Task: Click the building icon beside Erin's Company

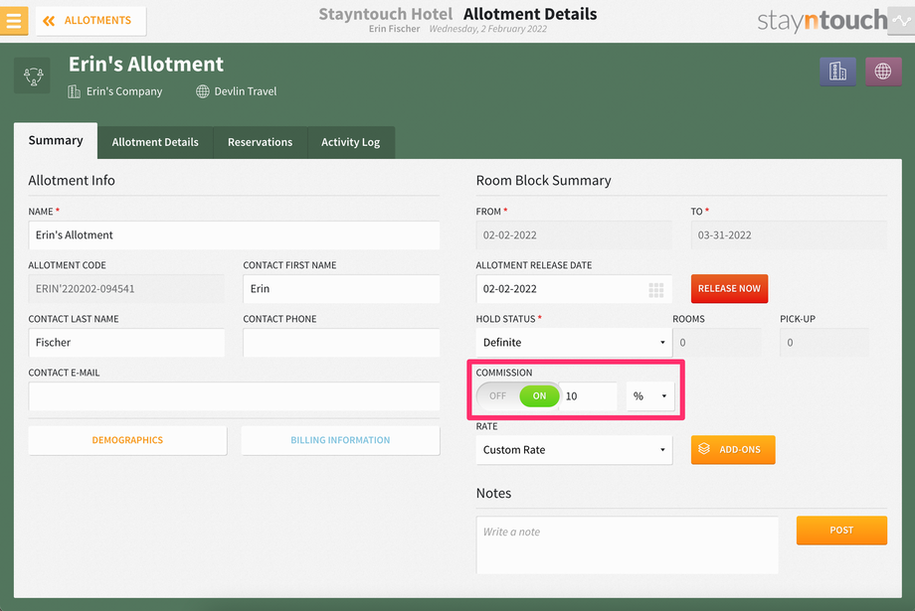Action: pyautogui.click(x=75, y=91)
